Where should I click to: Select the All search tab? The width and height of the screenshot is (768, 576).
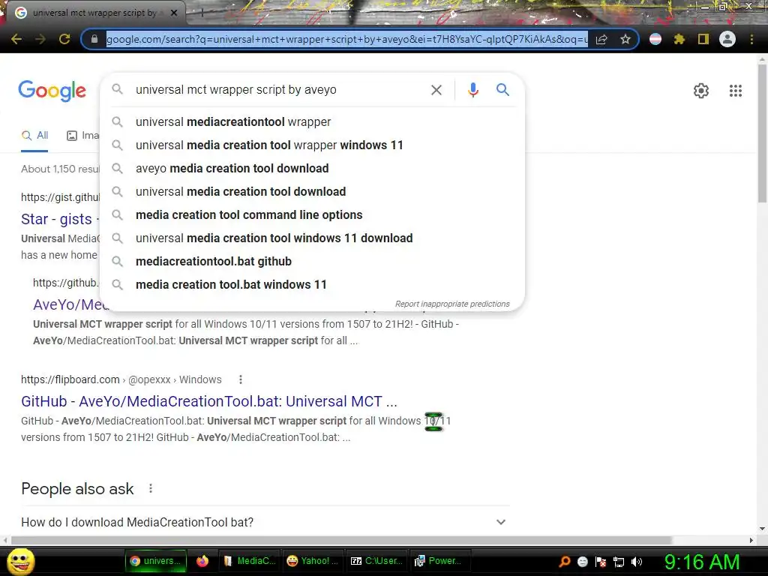point(34,136)
